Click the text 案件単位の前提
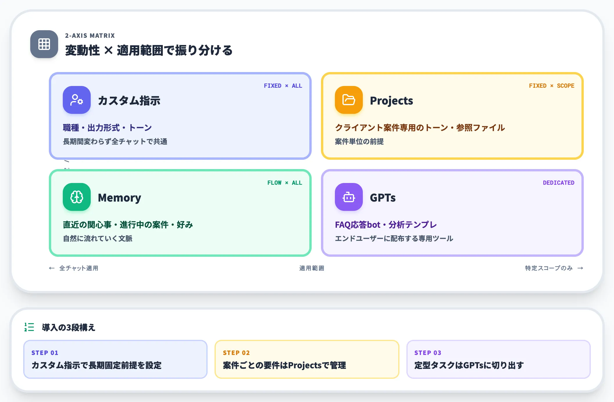Viewport: 614px width, 402px height. (x=359, y=141)
